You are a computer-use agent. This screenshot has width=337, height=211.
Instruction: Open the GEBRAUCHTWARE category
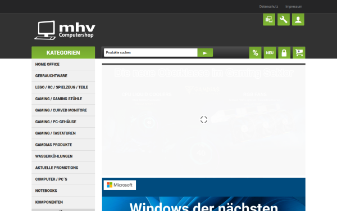(x=63, y=76)
